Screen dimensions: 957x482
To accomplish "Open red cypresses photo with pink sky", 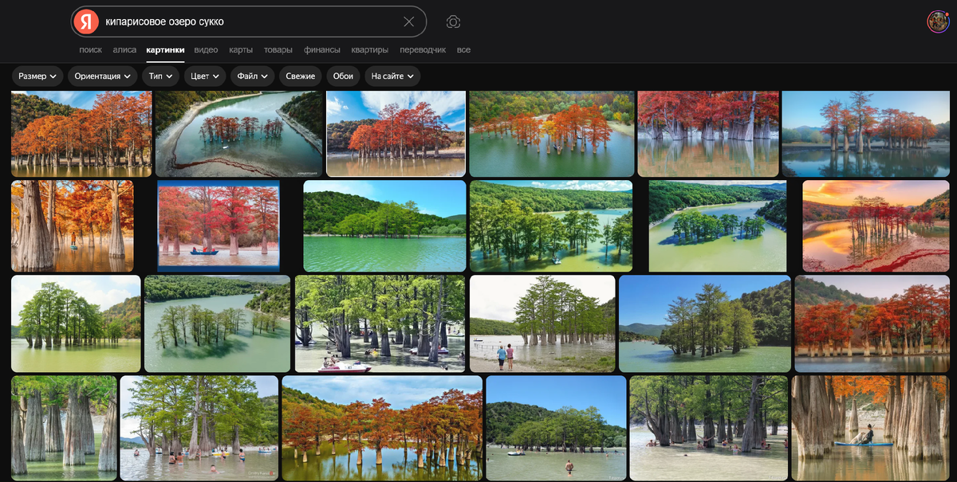I will click(x=872, y=324).
